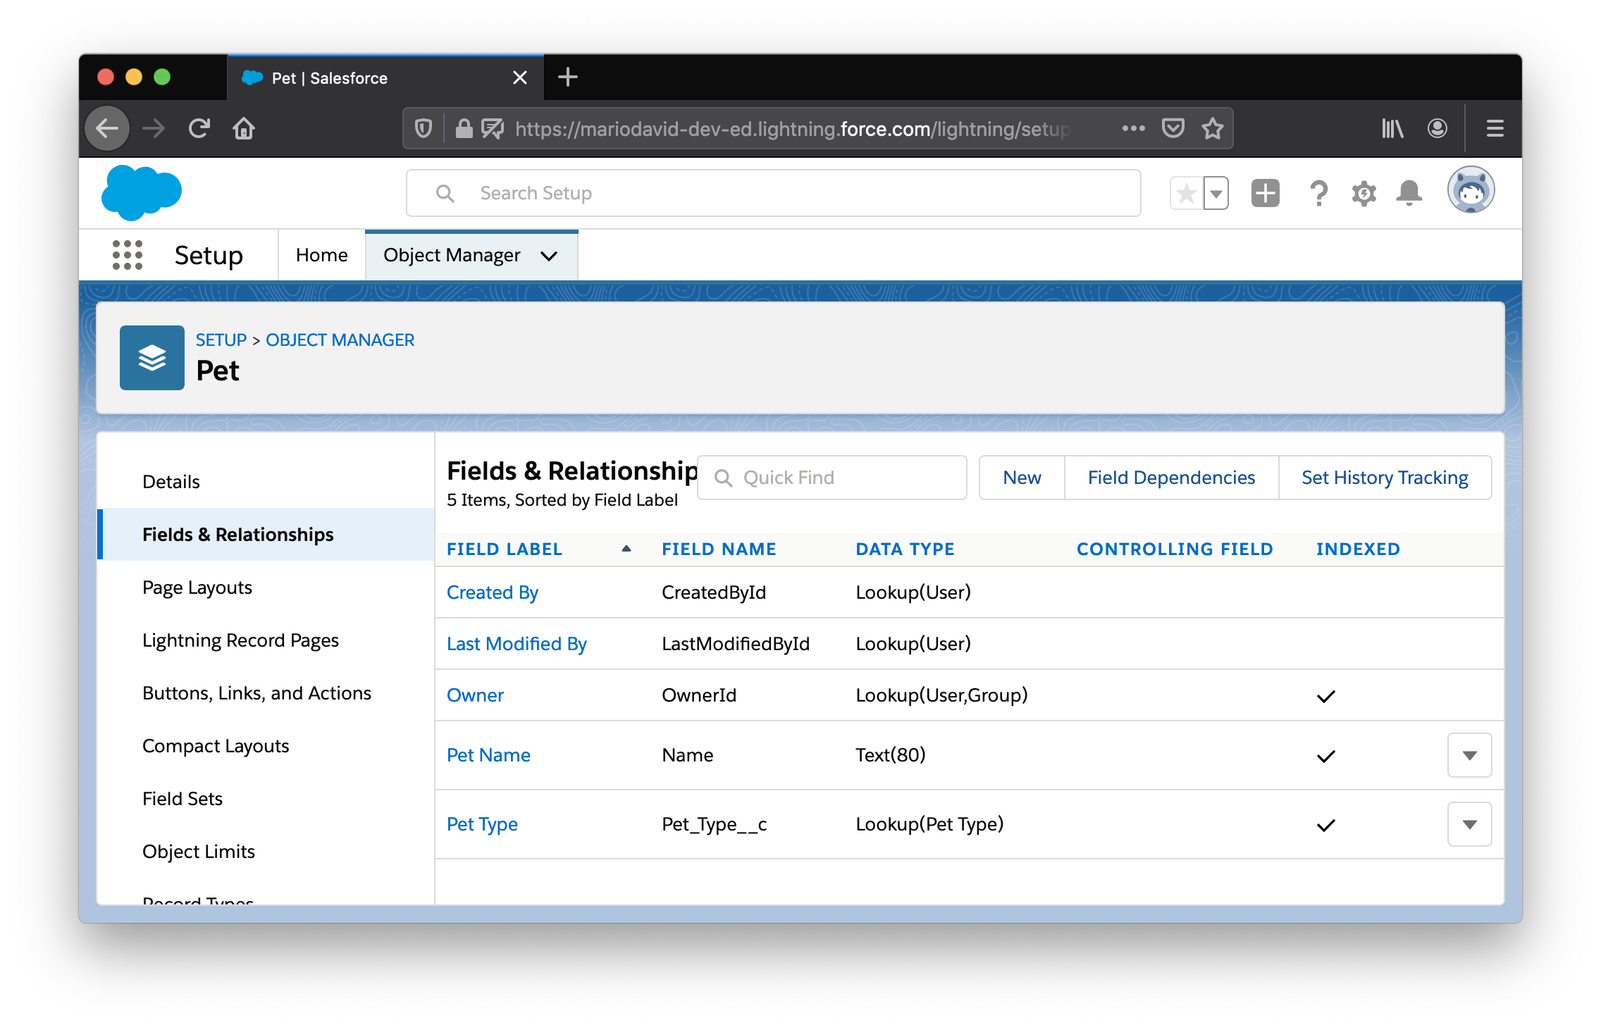
Task: Follow the SETUP breadcrumb link
Action: coord(221,340)
